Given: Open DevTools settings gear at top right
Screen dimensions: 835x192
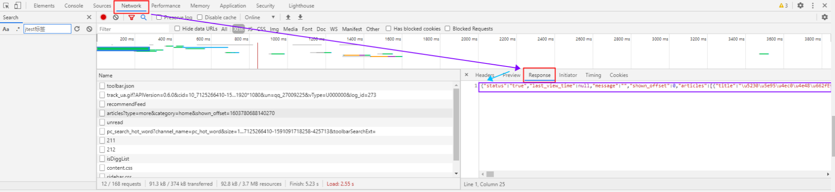Looking at the screenshot, I should [x=800, y=6].
